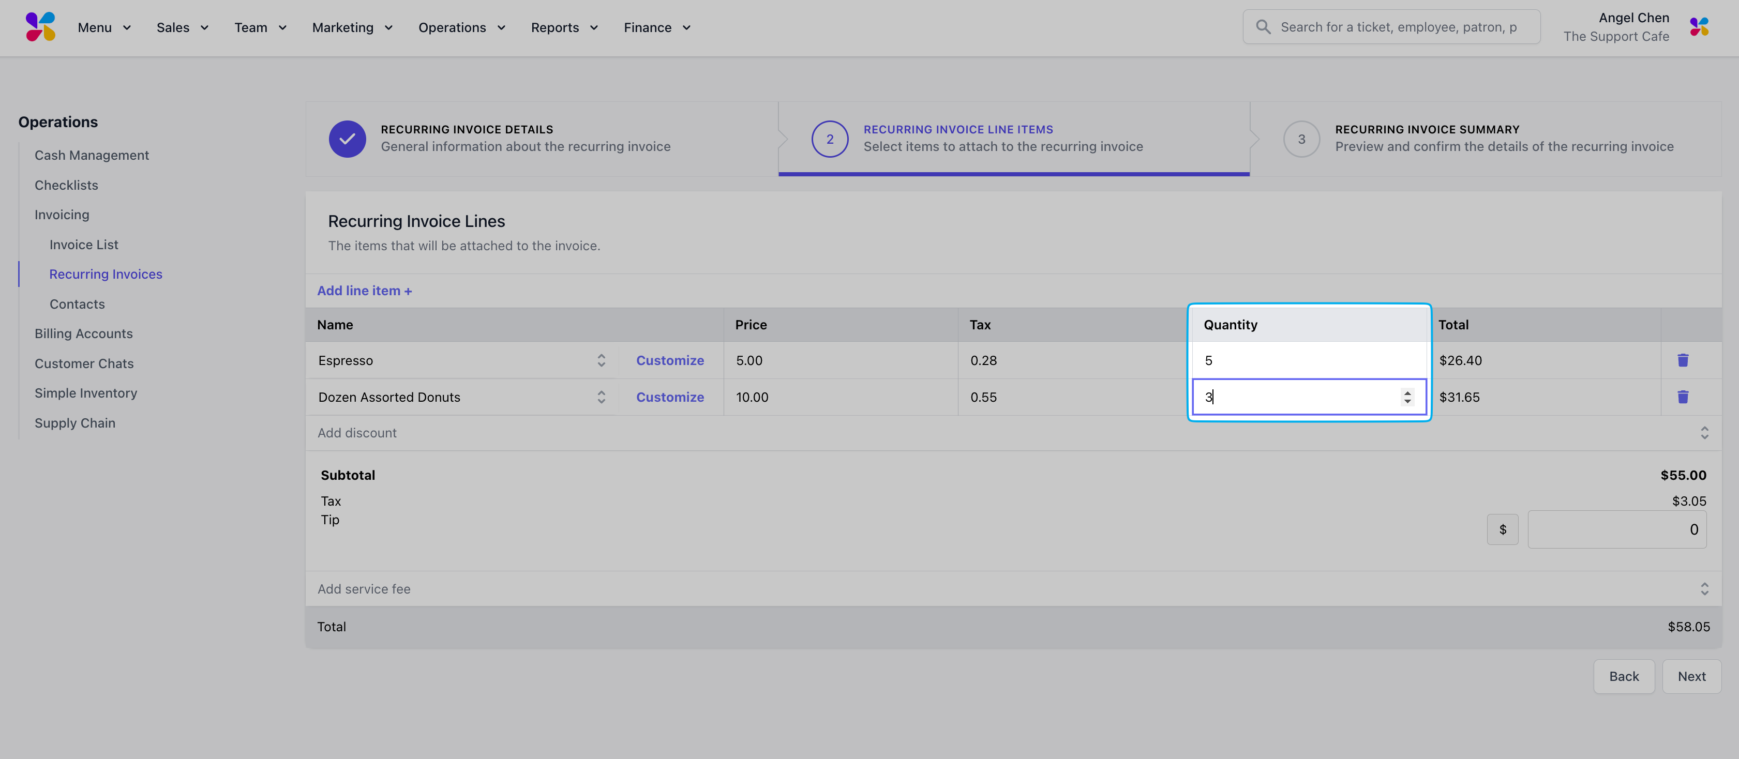This screenshot has height=759, width=1739.
Task: Click the user avatar logo top right
Action: (x=1699, y=27)
